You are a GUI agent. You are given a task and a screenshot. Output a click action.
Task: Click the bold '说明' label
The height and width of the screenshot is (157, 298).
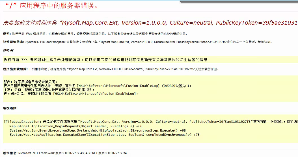[x=7, y=34]
